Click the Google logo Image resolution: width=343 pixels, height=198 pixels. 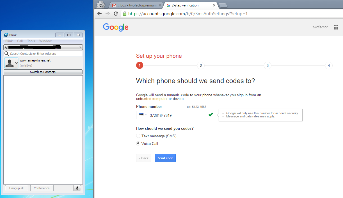click(116, 27)
